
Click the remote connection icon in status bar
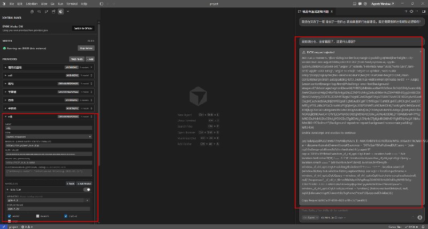click(4, 227)
